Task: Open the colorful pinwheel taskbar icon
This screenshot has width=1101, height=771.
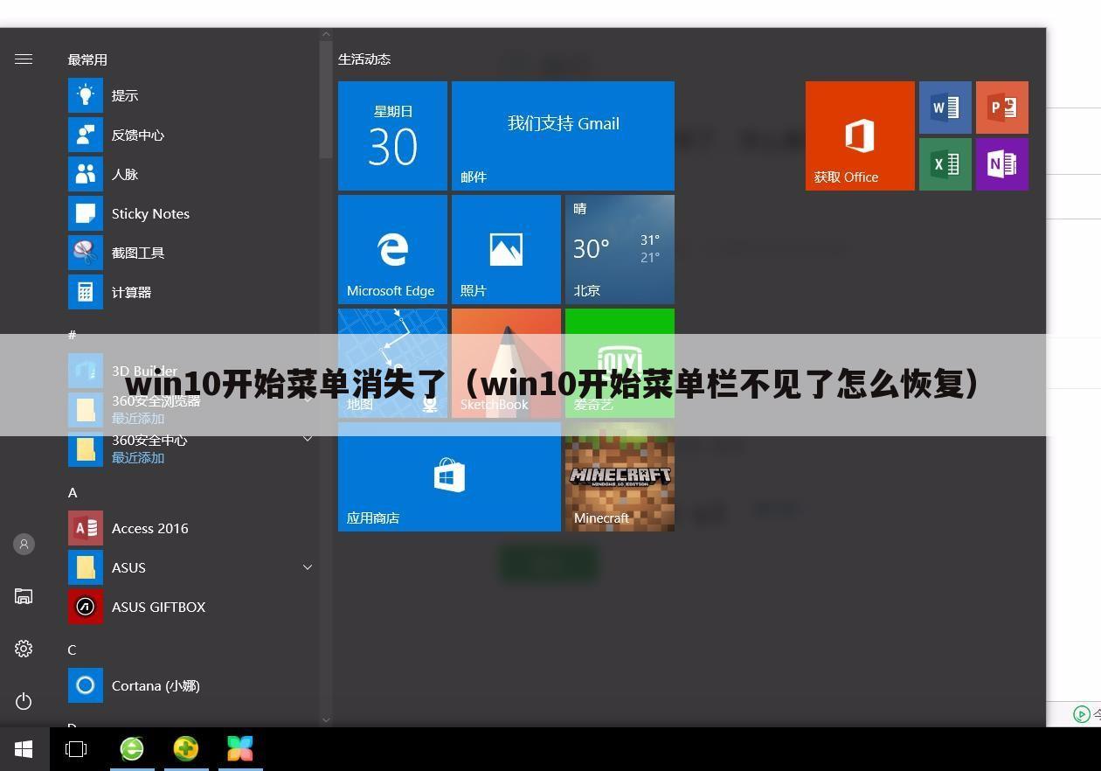Action: tap(240, 749)
